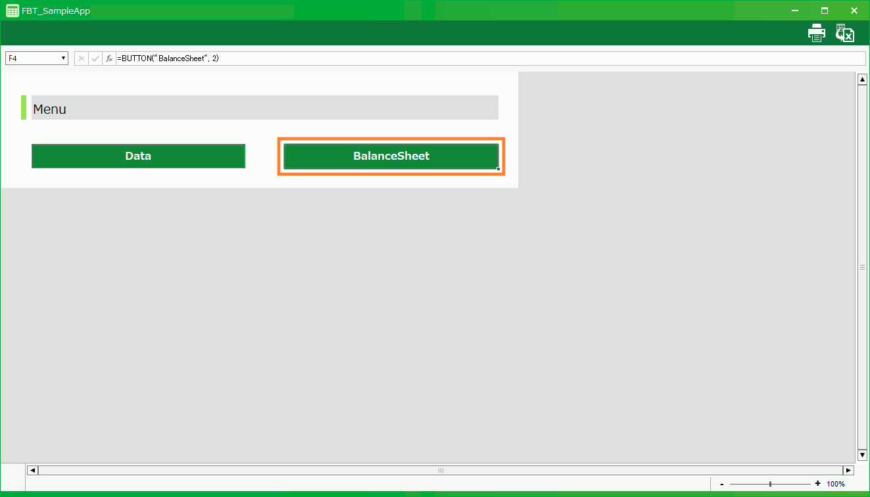Click the Export to Excel icon
This screenshot has width=870, height=497.
845,34
